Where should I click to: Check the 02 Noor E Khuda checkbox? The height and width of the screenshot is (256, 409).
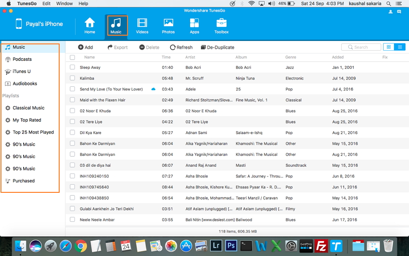[x=72, y=110]
